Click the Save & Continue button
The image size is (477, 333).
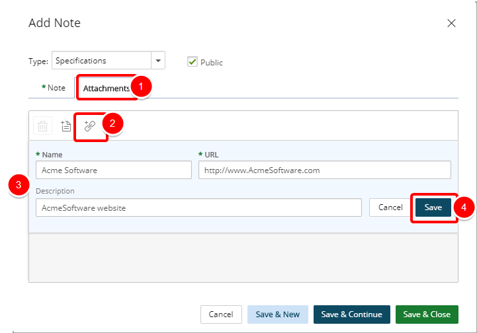click(x=352, y=314)
